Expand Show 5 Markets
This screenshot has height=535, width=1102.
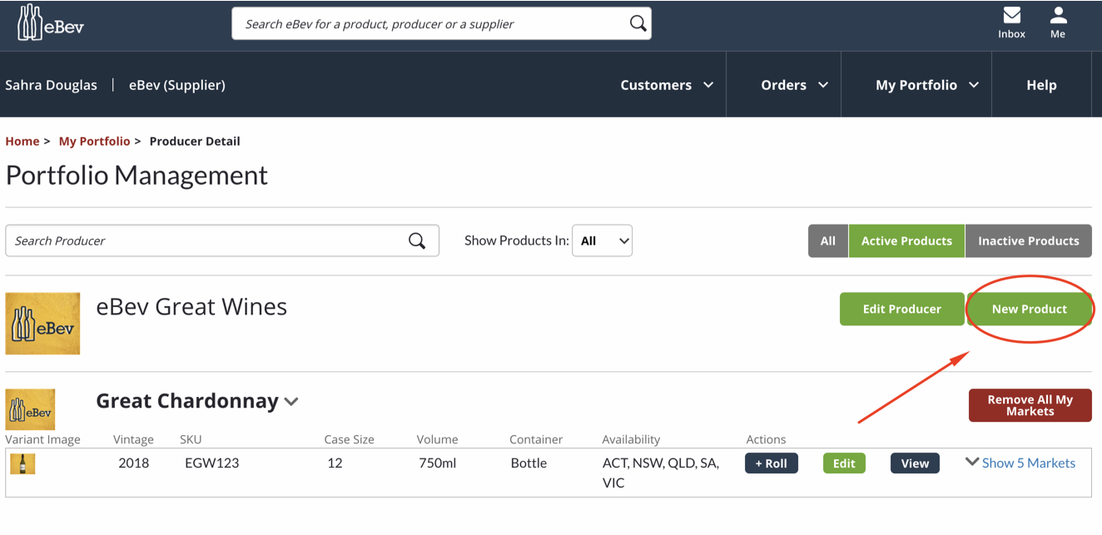tap(1020, 463)
